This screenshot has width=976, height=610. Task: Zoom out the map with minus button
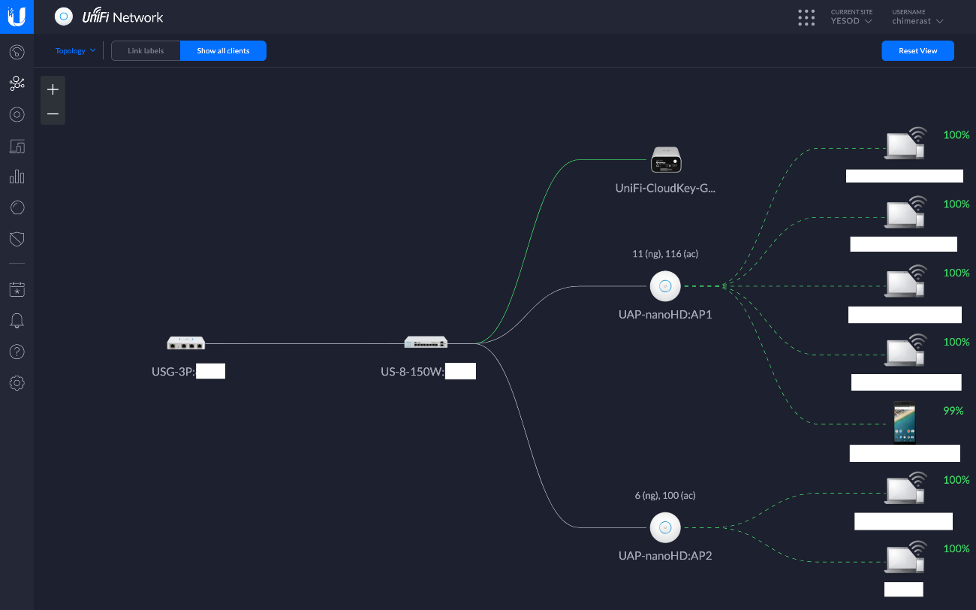(x=53, y=113)
